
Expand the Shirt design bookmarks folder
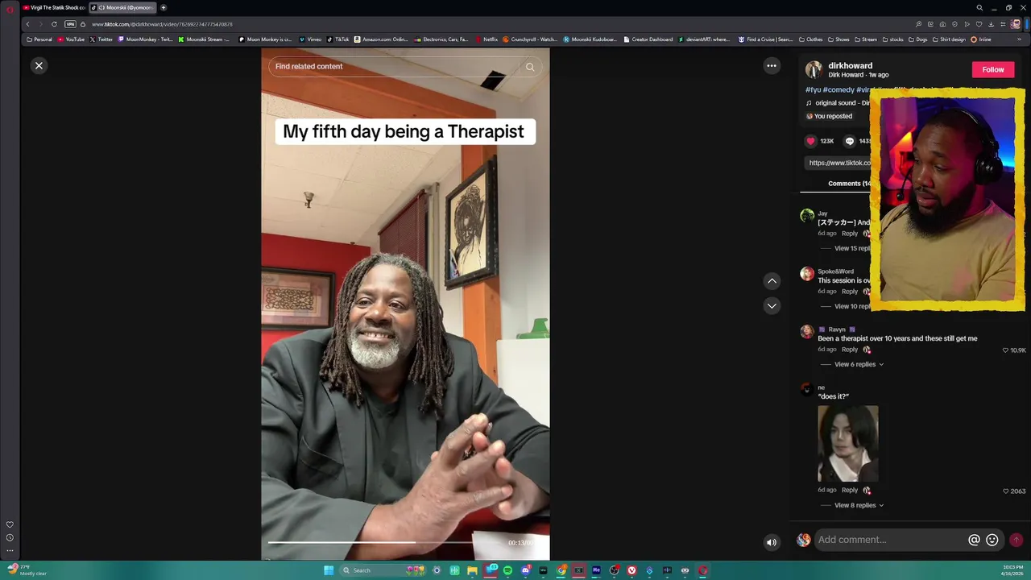tap(949, 39)
